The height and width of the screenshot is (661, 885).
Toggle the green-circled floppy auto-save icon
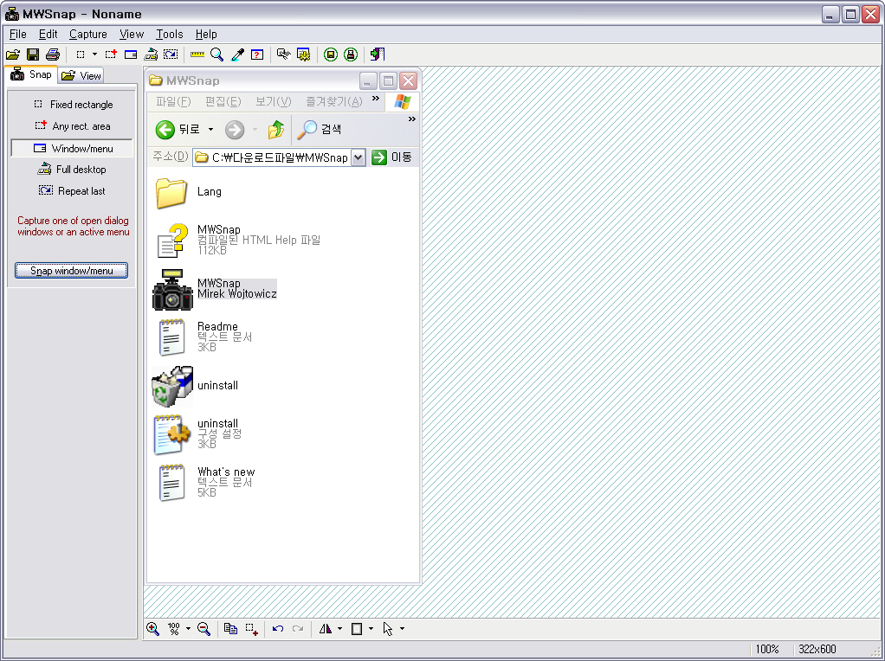(331, 55)
